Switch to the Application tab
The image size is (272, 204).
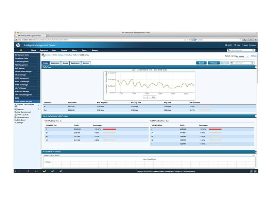(55, 63)
